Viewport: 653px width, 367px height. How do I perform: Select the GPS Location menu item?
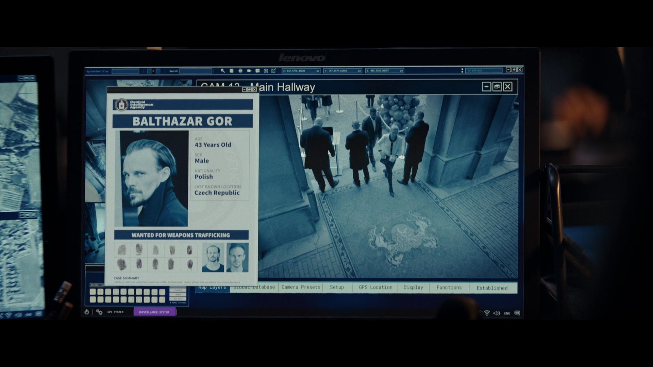point(375,287)
